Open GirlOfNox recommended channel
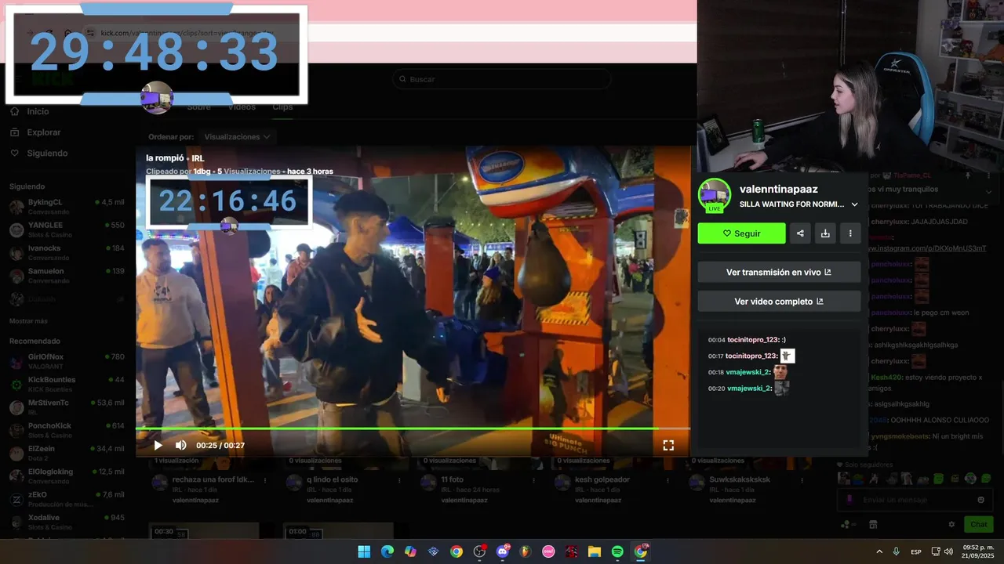Image resolution: width=1004 pixels, height=564 pixels. tap(67, 361)
